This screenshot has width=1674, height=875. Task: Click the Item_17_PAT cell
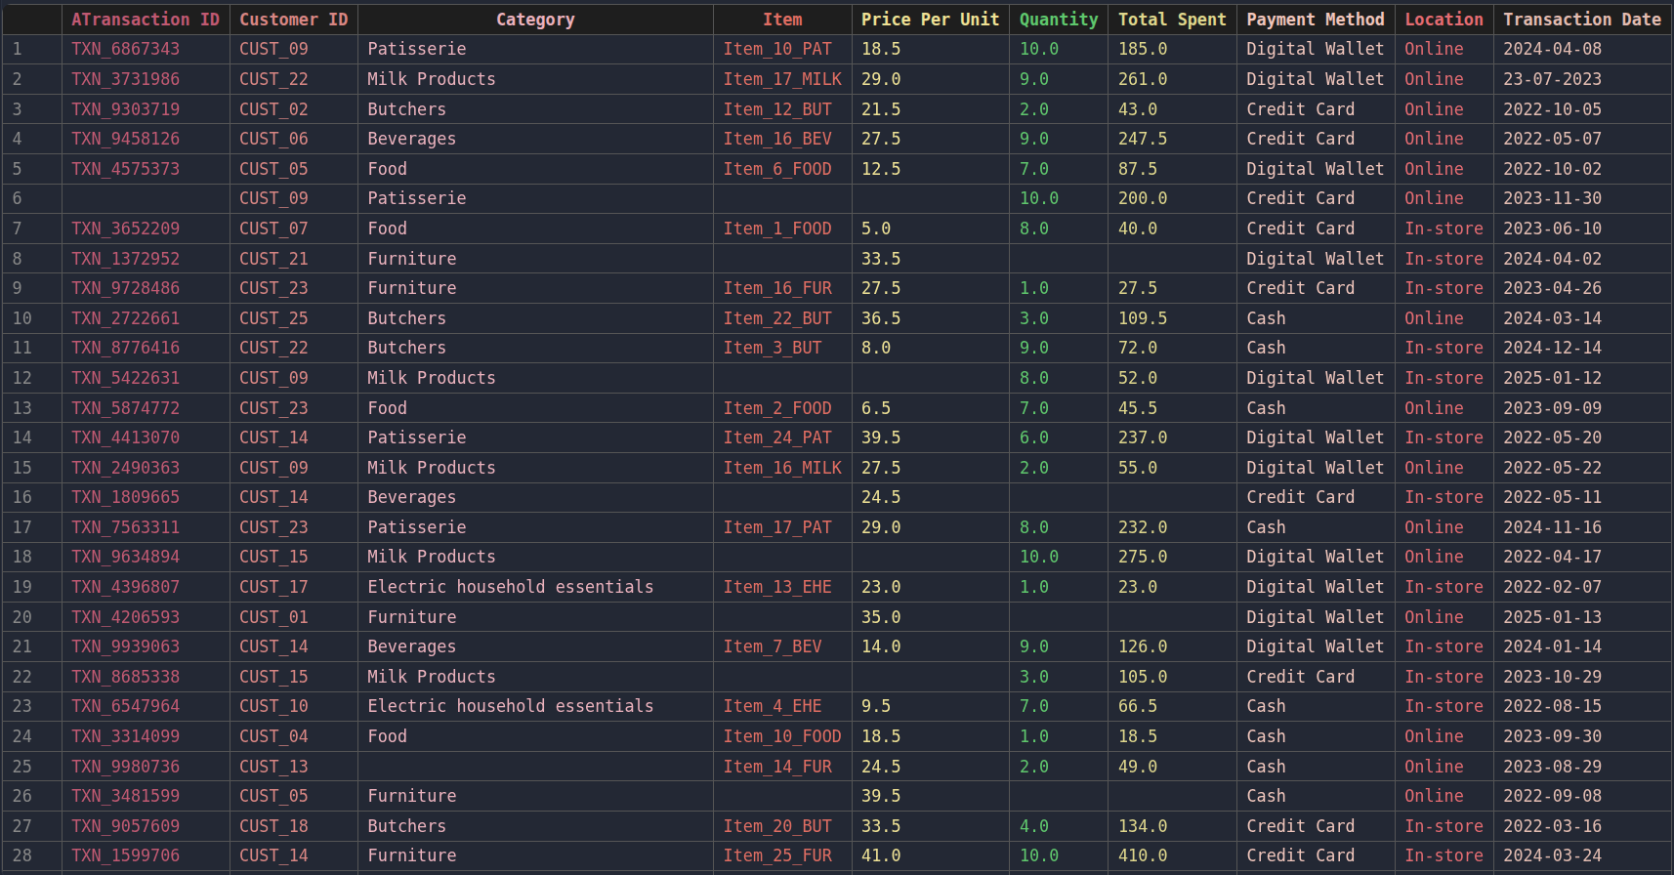click(x=782, y=527)
